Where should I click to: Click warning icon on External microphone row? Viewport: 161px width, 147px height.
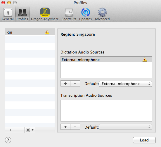coord(145,60)
